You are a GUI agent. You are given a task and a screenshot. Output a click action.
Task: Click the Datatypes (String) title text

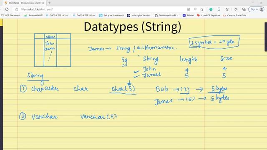[x=133, y=27]
